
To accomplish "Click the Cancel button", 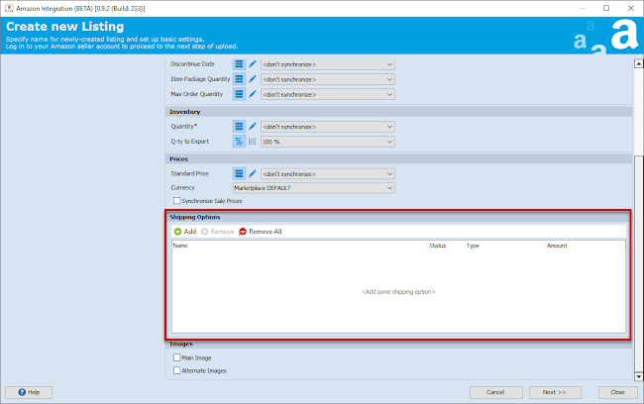I will point(496,392).
